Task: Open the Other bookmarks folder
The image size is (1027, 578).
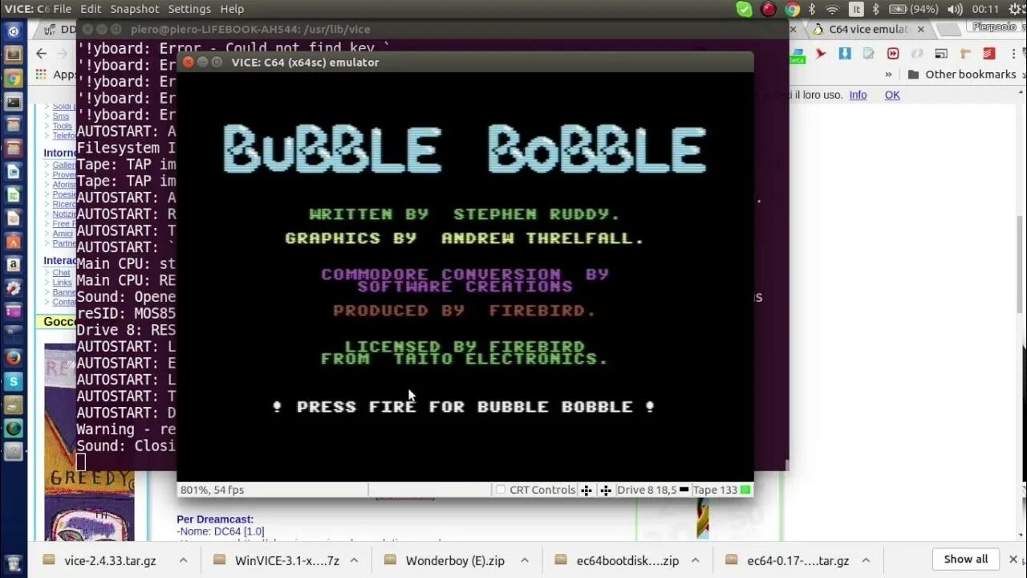Action: 961,74
